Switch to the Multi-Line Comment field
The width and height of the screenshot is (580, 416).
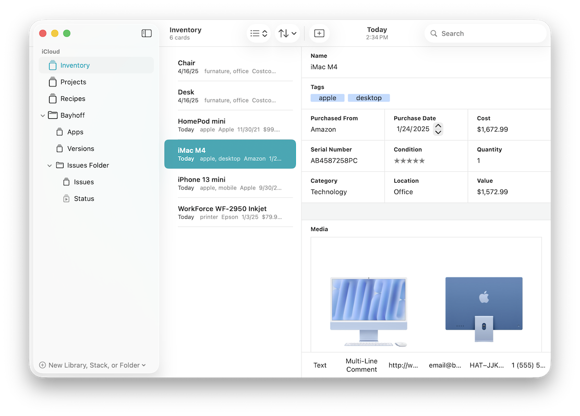pyautogui.click(x=361, y=365)
